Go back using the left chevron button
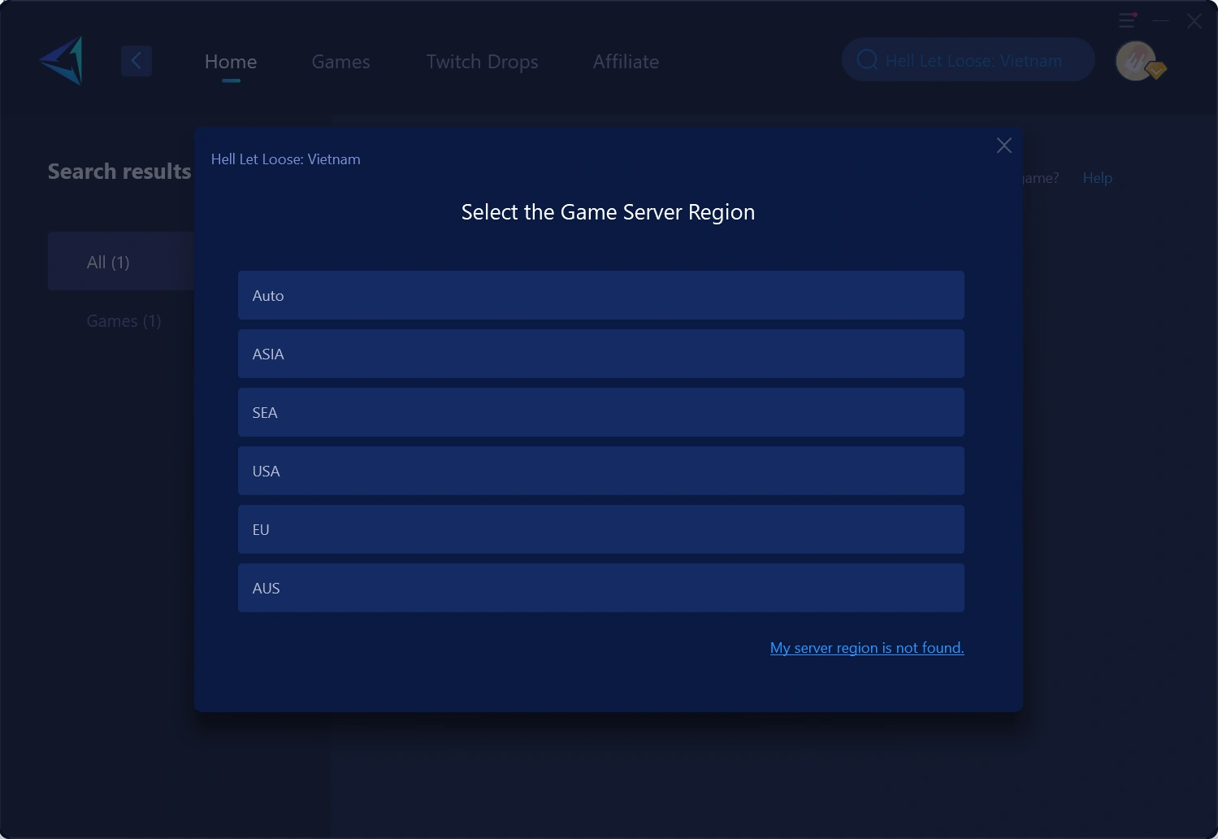 click(137, 61)
